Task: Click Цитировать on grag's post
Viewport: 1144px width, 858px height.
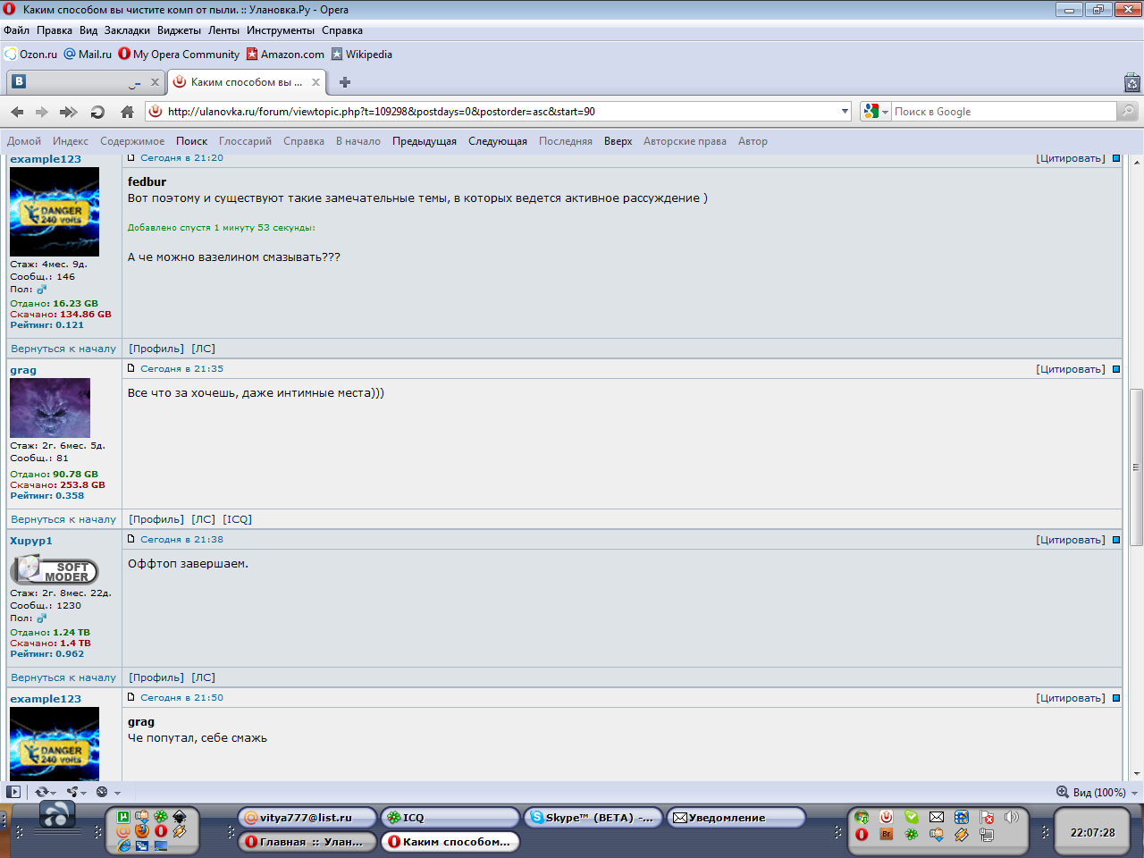Action: click(1070, 369)
